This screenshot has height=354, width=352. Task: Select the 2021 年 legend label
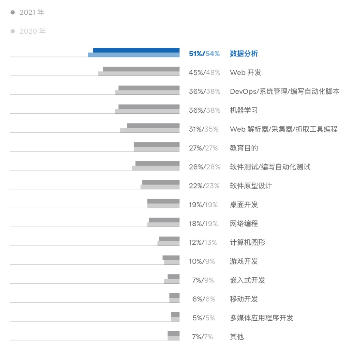coord(32,12)
